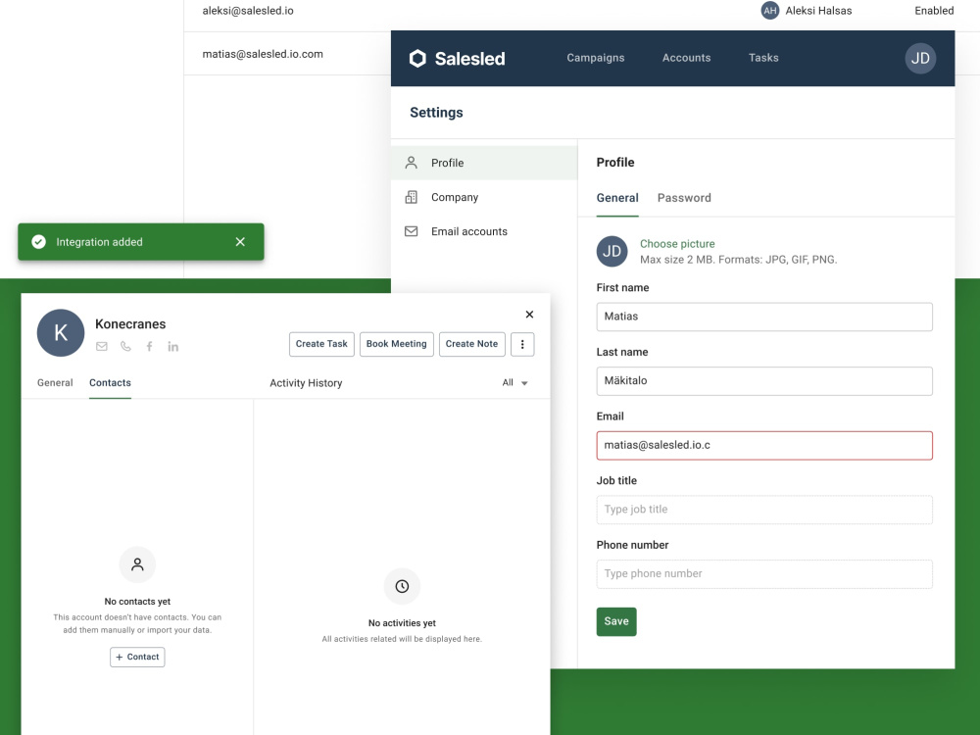Click the green checkmark icon in toast

point(39,242)
